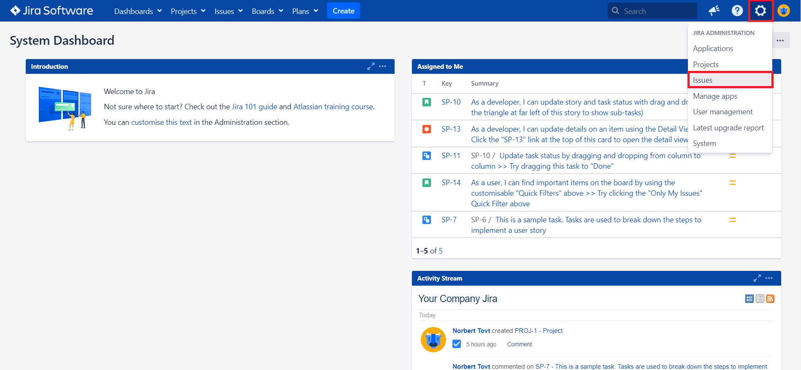Select Manage apps from admin menu
This screenshot has width=801, height=370.
pyautogui.click(x=715, y=96)
